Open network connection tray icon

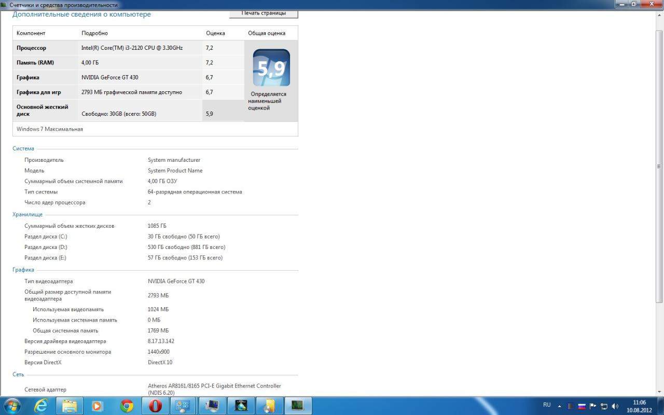604,406
